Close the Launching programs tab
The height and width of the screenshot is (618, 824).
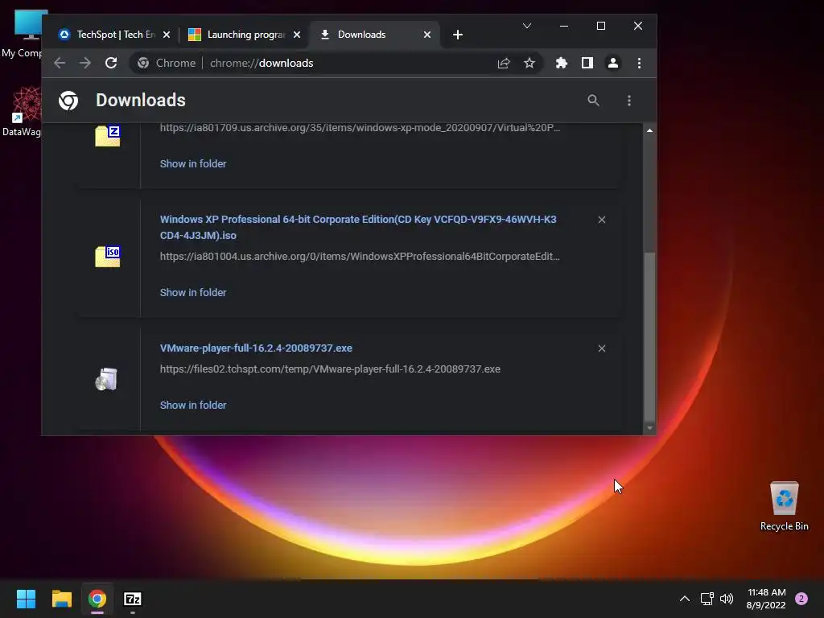pyautogui.click(x=297, y=35)
